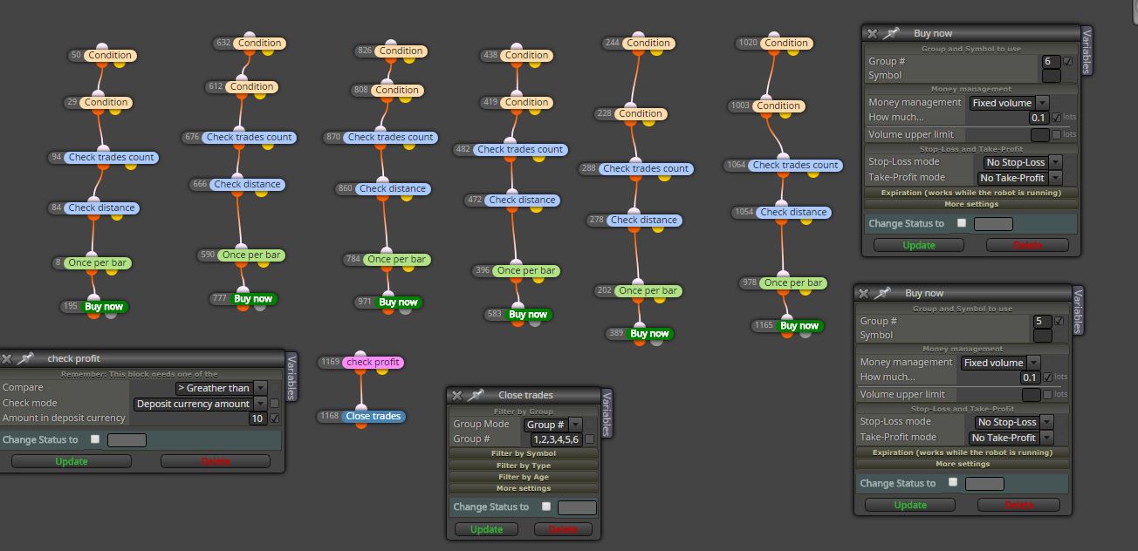
Task: Open Stop-Loss mode dropdown in Group 5 panel
Action: (x=1012, y=422)
